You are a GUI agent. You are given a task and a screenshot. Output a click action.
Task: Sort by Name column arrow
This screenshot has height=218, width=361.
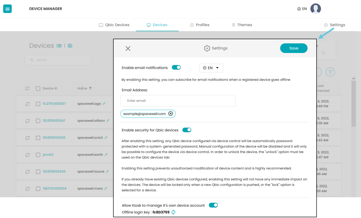point(90,88)
